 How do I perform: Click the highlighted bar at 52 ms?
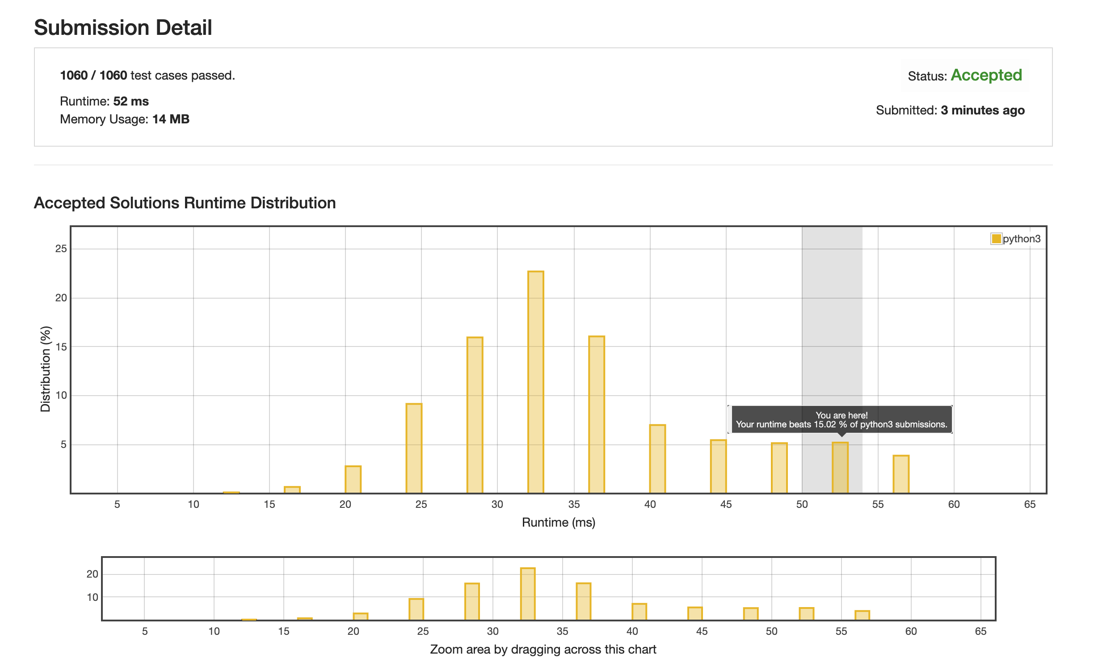(x=840, y=468)
